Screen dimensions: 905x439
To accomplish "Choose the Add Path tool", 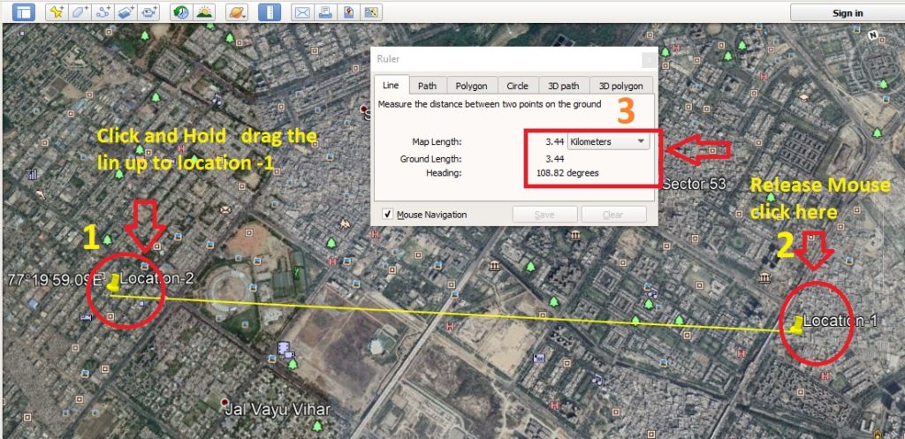I will pos(103,12).
